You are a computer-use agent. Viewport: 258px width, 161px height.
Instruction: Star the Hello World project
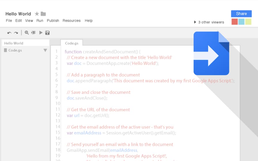[x=37, y=14]
